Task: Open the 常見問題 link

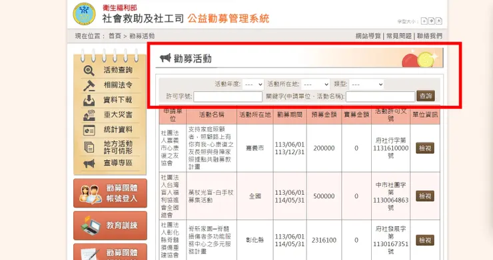Action: point(398,36)
